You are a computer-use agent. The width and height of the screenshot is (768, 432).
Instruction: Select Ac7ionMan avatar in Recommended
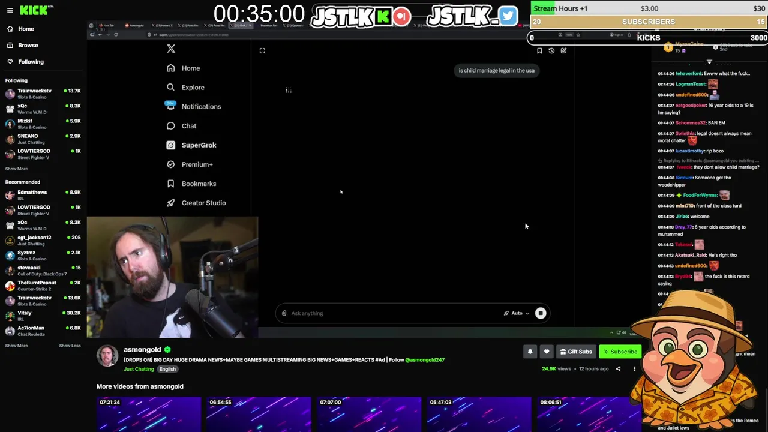(x=10, y=331)
